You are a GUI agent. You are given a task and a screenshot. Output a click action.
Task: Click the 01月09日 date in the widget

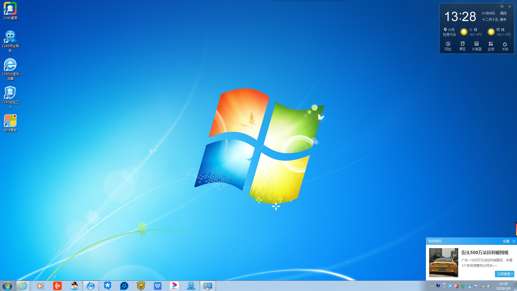(488, 13)
